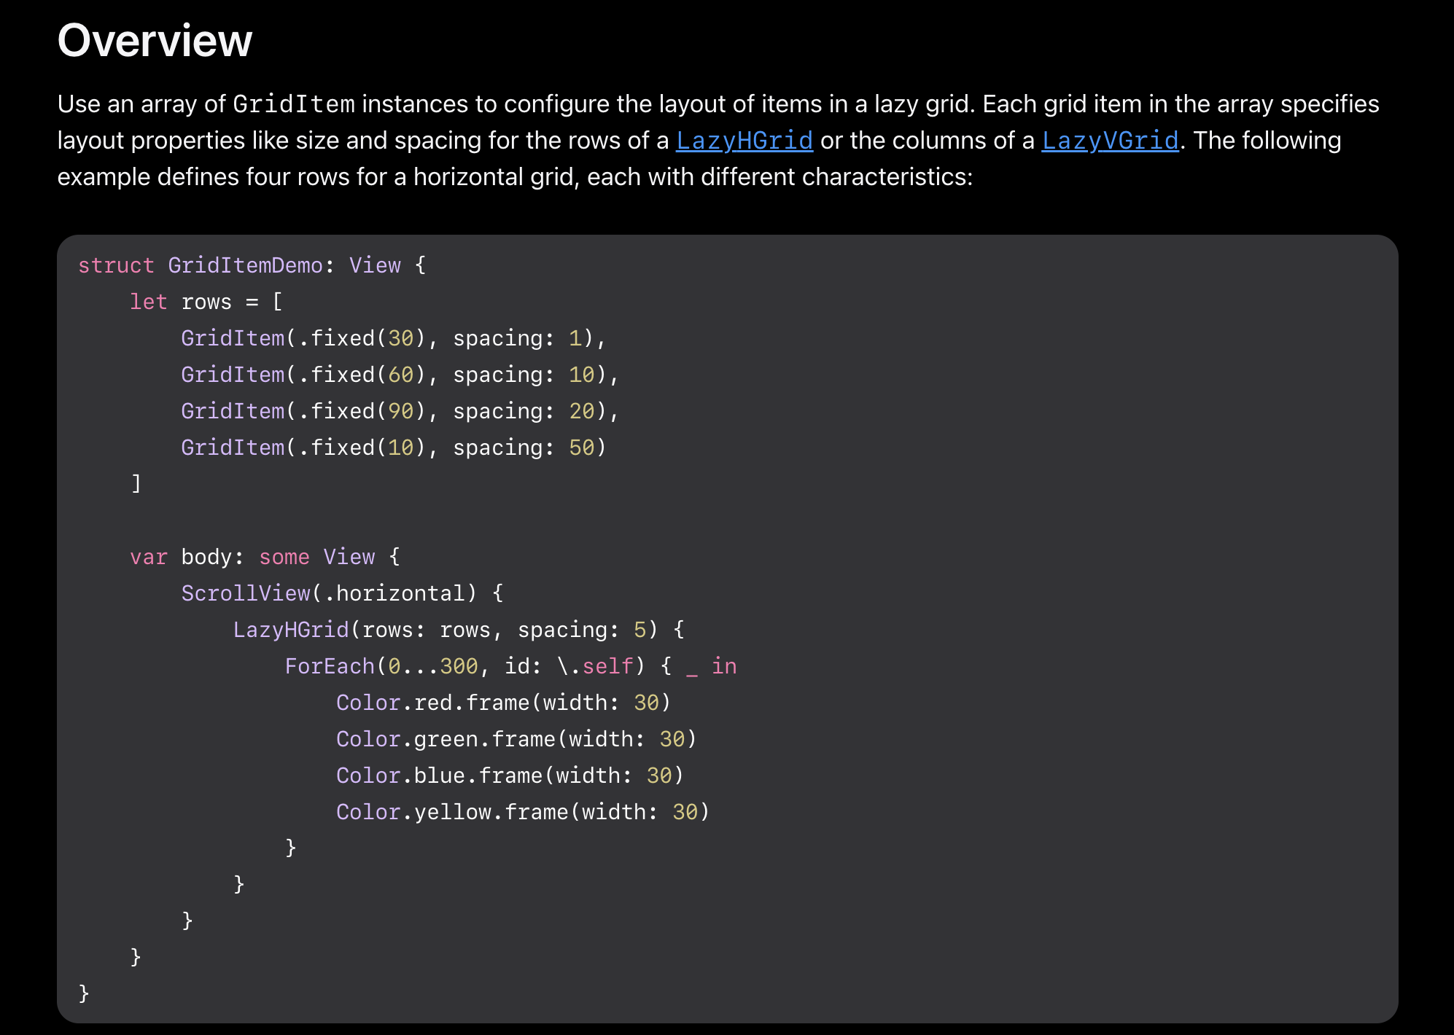
Task: Click the Color.green.frame code line
Action: 516,739
